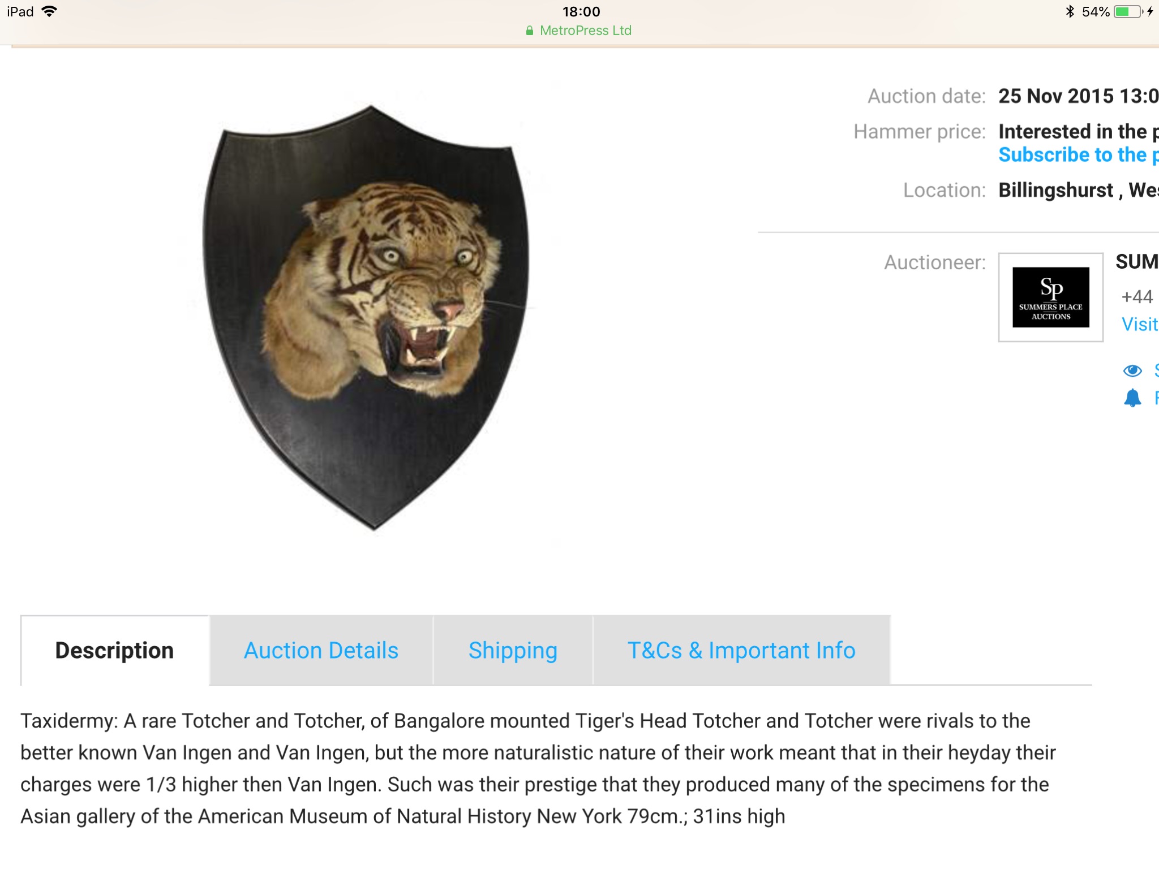Click the blue eye watch icon
Screen dimensions: 1159x869
(1132, 371)
